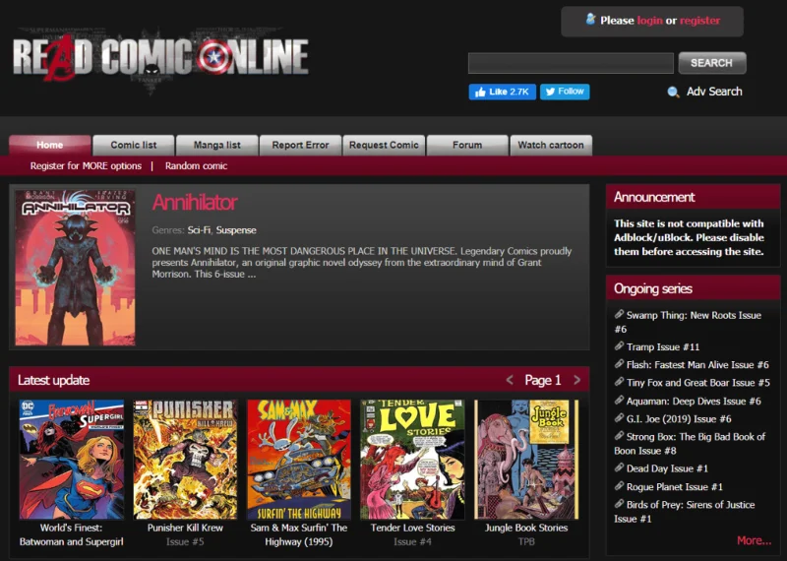Click the Annihilator cover image
787x561 pixels.
point(75,267)
